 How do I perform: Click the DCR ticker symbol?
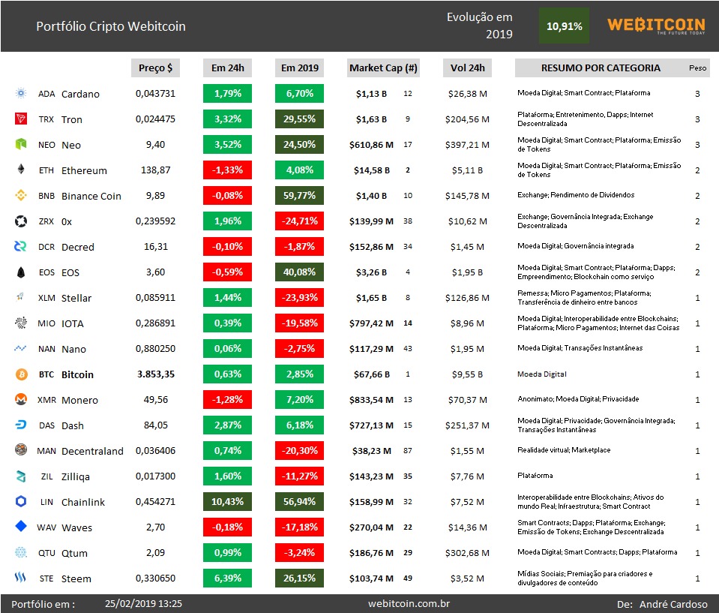coord(46,247)
